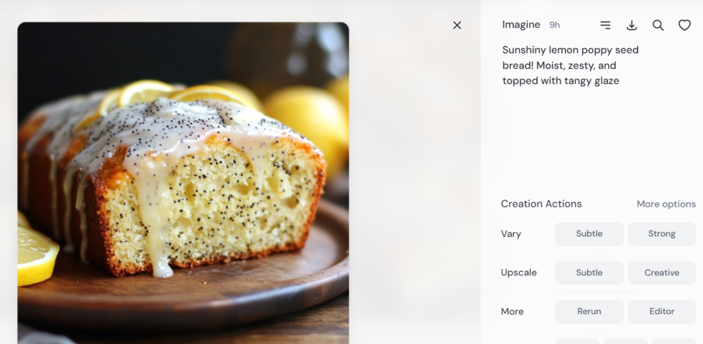This screenshot has width=703, height=344.
Task: Choose Strong in the Vary row
Action: pos(662,234)
